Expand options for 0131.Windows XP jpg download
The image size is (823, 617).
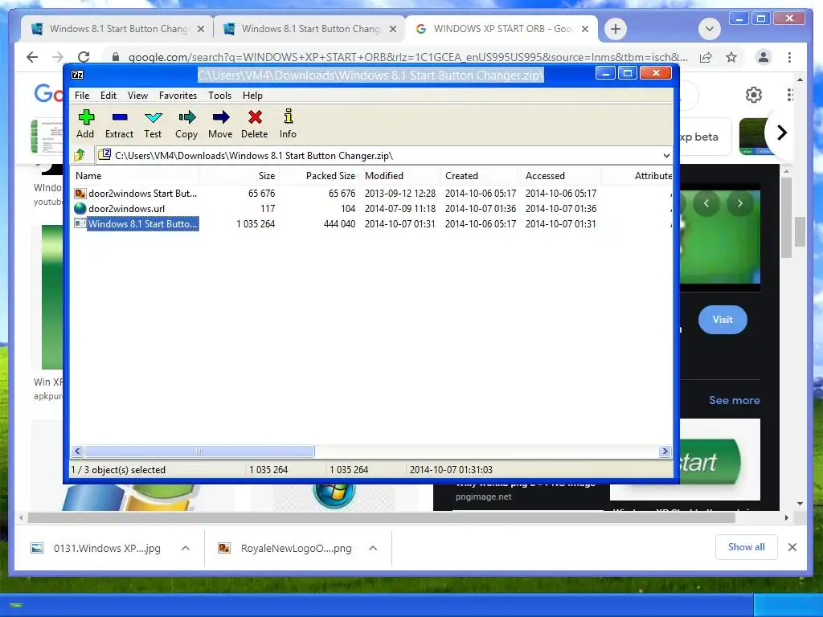click(186, 548)
